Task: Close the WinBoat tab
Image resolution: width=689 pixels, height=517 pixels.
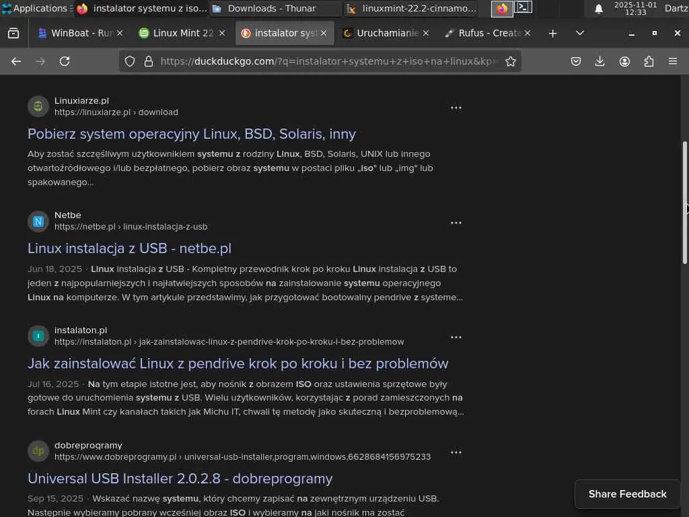Action: click(x=120, y=33)
